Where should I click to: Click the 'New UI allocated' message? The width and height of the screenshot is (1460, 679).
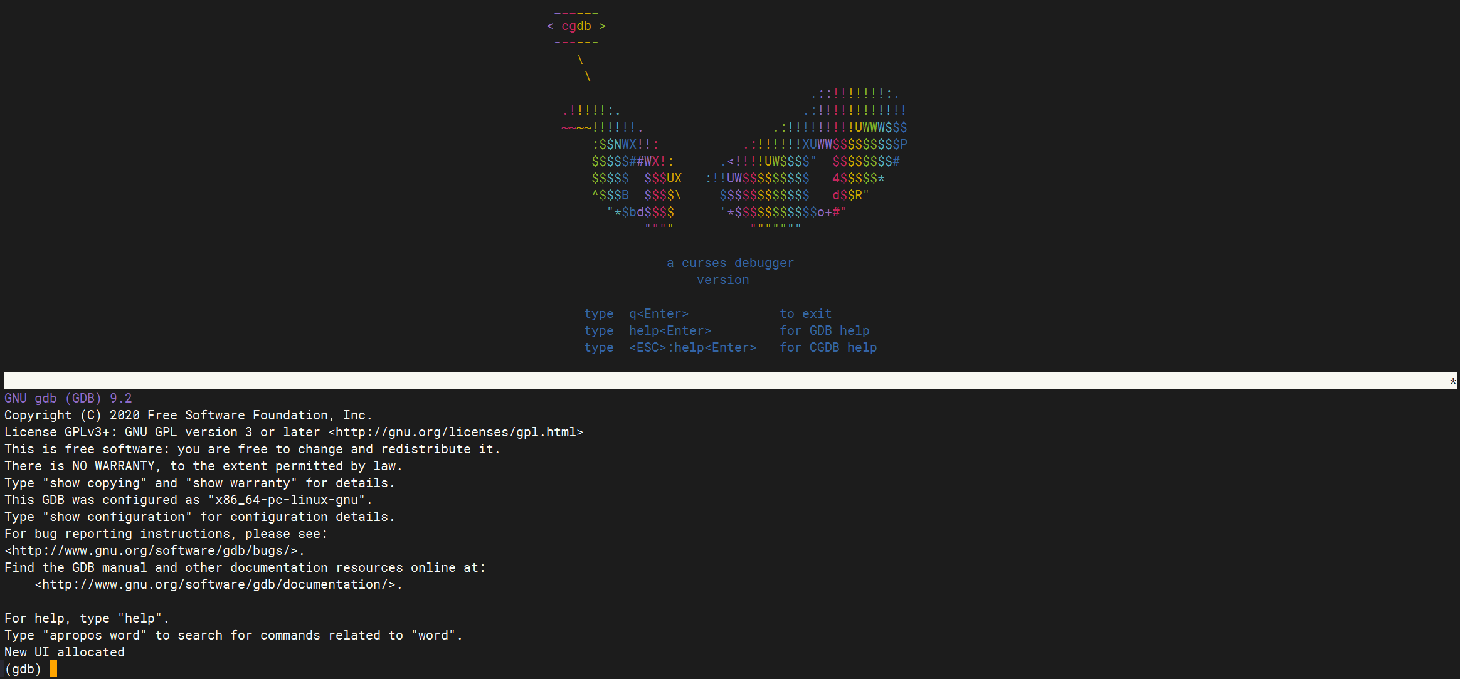pos(65,653)
